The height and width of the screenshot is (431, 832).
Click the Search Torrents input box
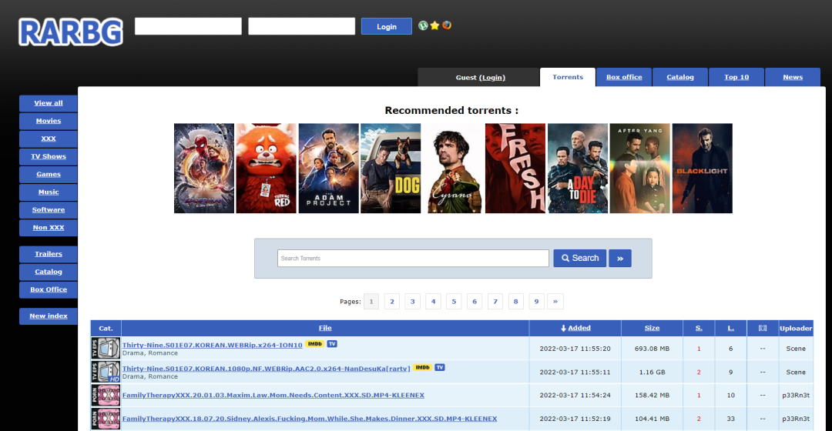(x=413, y=258)
